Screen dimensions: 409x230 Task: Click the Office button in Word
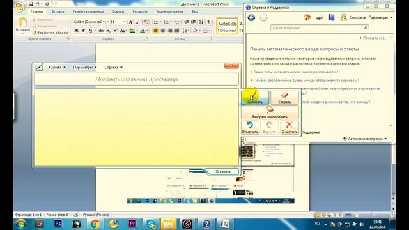[x=20, y=6]
